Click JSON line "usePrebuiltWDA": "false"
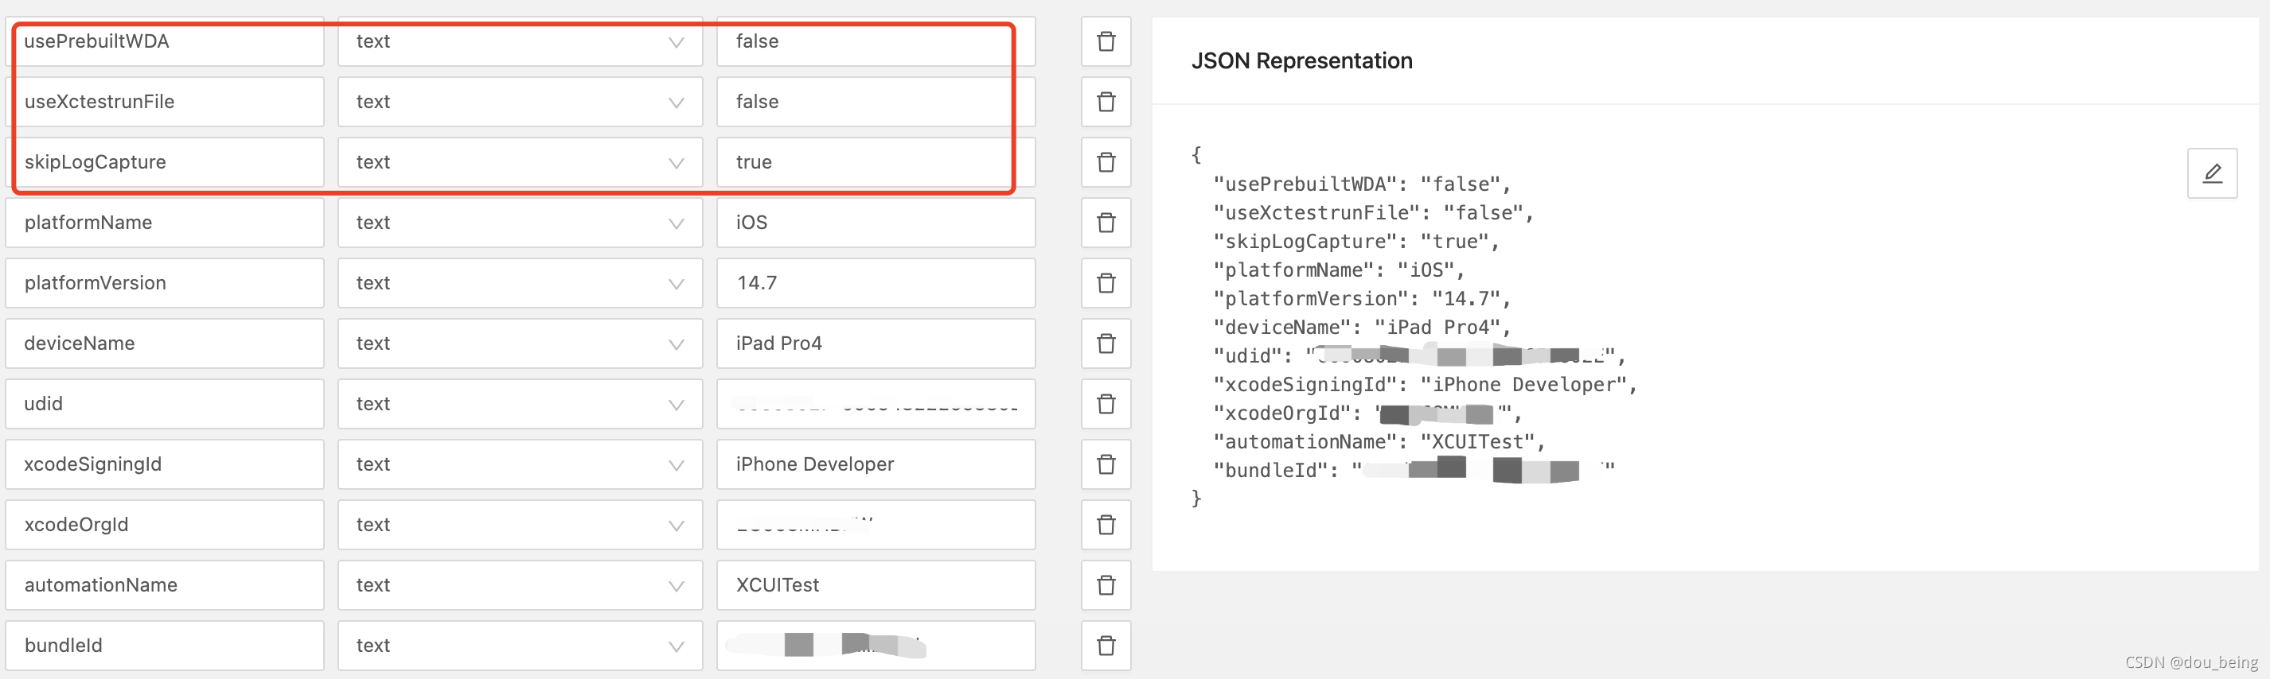 (1362, 184)
